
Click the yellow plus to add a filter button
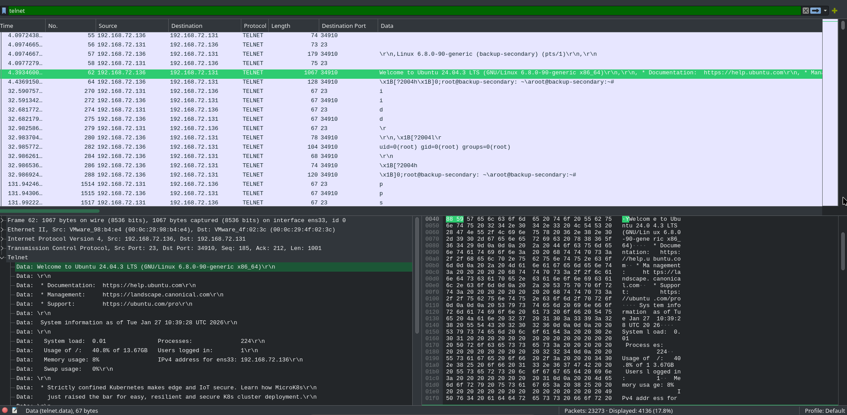tap(835, 10)
